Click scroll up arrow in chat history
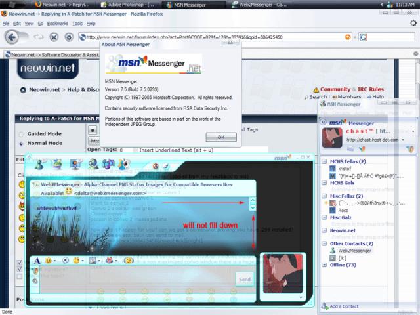 coord(253,200)
